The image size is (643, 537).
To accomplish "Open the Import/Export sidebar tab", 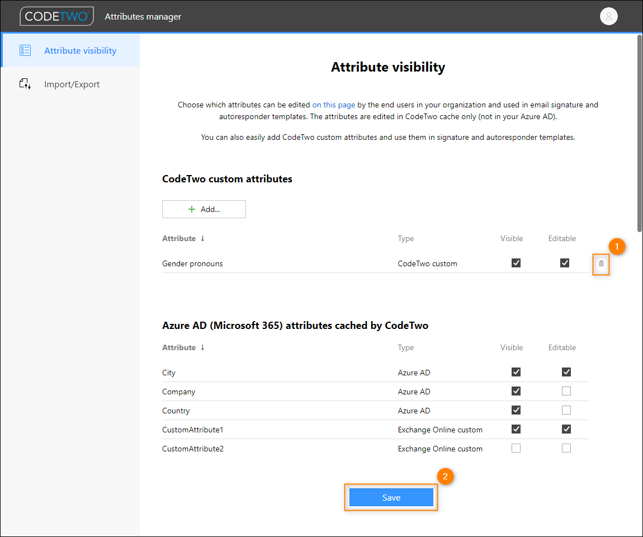I will 70,84.
